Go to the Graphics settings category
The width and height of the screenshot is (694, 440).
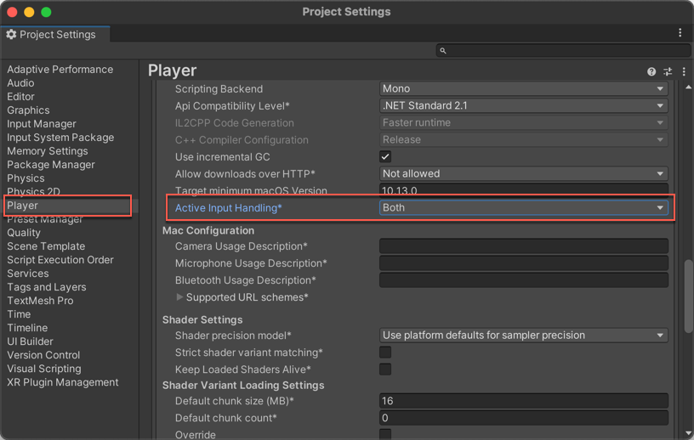point(28,110)
